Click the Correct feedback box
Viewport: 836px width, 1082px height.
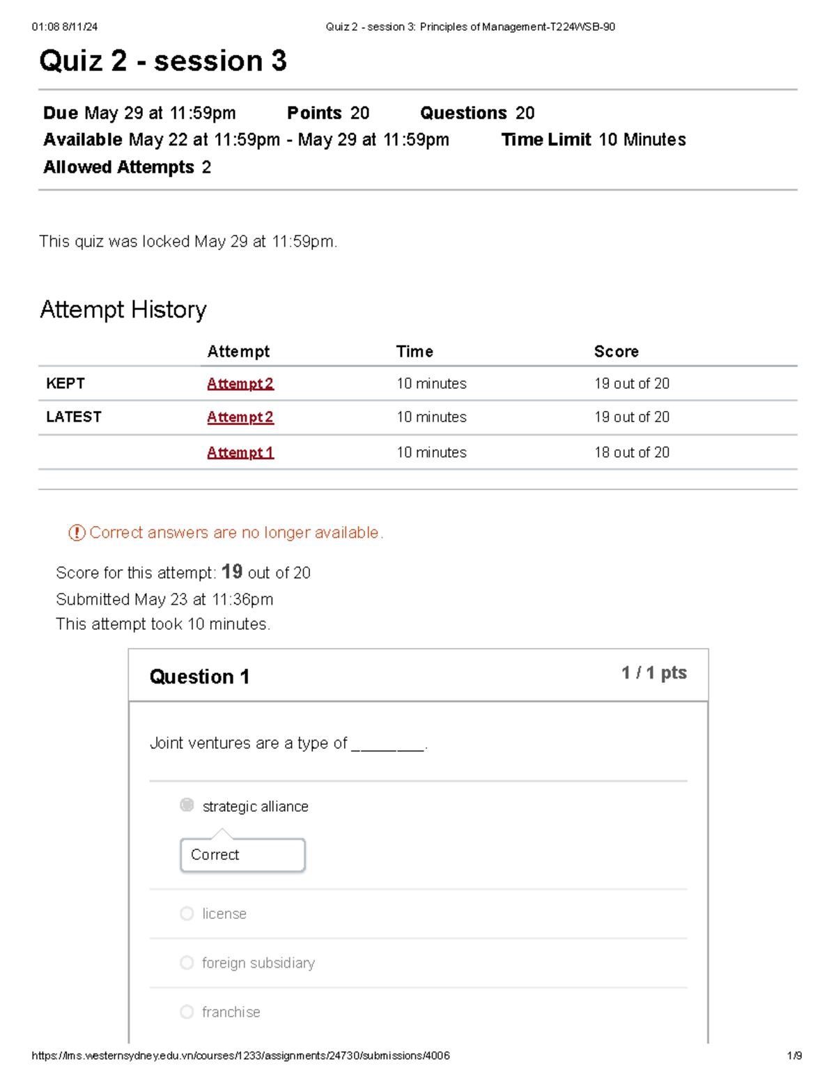coord(242,854)
